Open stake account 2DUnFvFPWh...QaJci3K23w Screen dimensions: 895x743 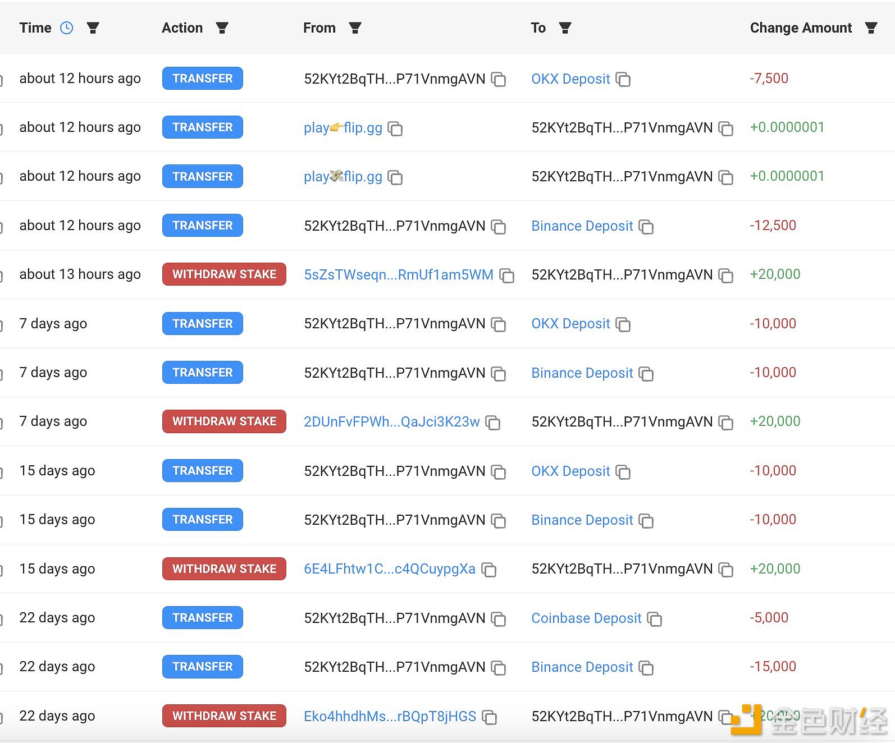point(392,422)
